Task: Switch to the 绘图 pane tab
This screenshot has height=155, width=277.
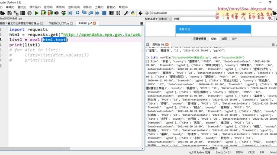Action: click(x=224, y=39)
